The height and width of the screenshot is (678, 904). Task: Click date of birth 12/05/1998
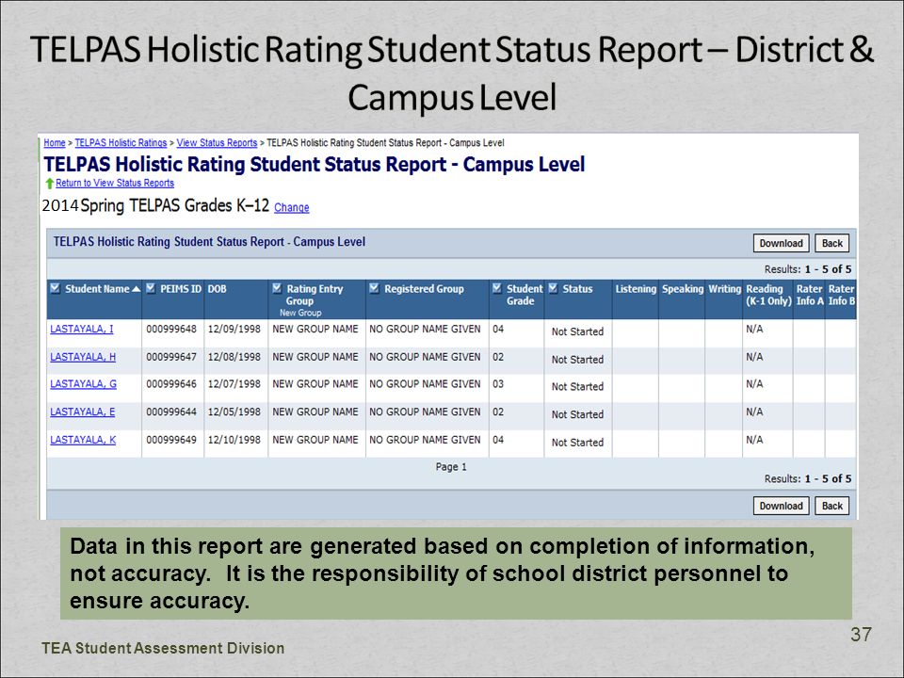(x=234, y=412)
